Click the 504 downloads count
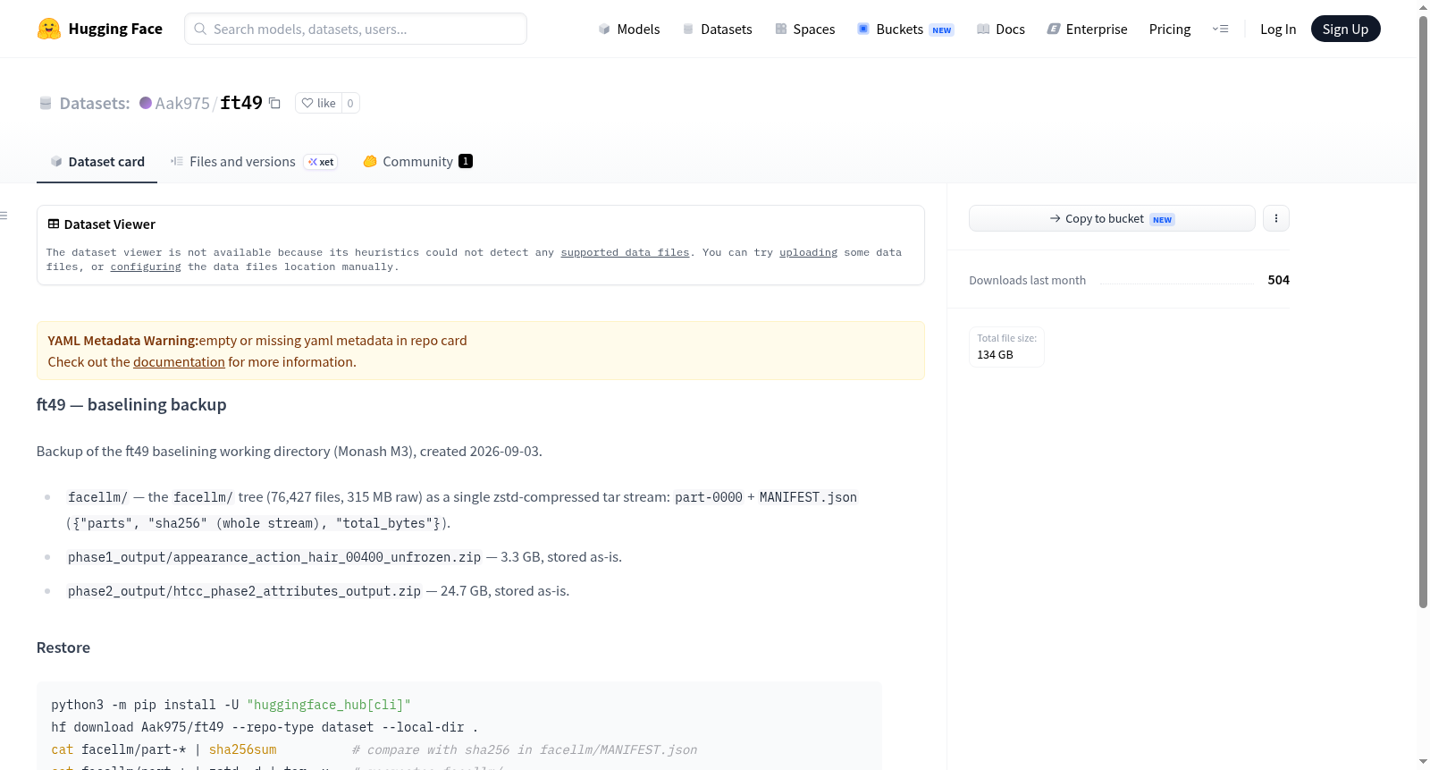Screen dimensions: 1430x770 pyautogui.click(x=1278, y=280)
